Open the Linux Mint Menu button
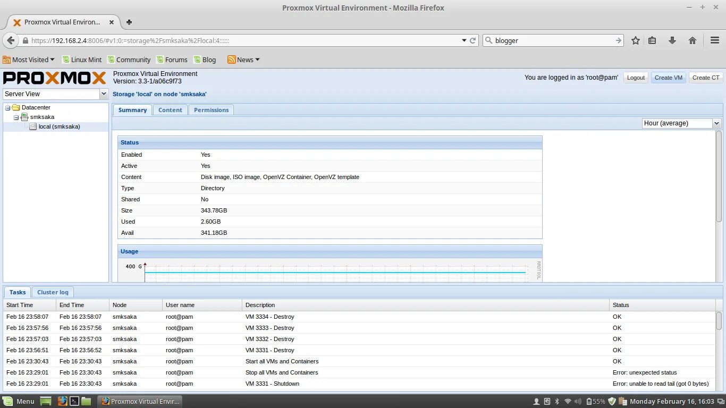726x408 pixels. [x=19, y=401]
